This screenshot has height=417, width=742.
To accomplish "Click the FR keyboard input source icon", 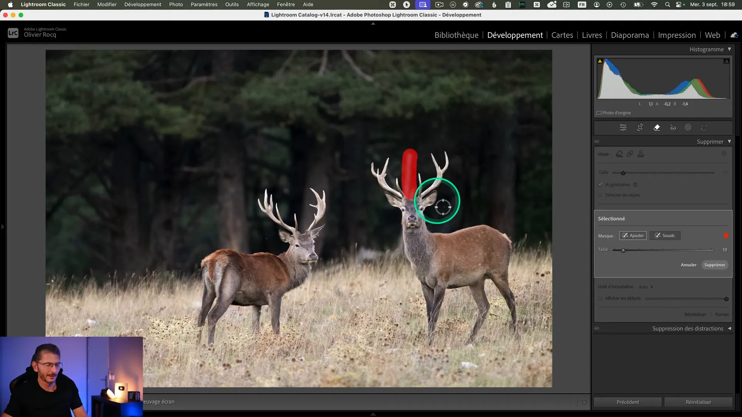I will (582, 5).
